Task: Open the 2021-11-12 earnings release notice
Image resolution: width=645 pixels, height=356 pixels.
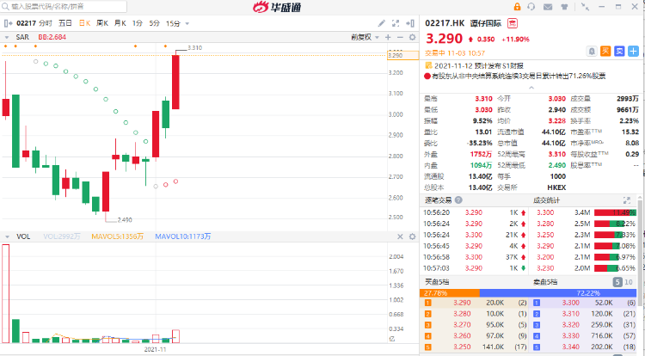Action: (x=479, y=65)
